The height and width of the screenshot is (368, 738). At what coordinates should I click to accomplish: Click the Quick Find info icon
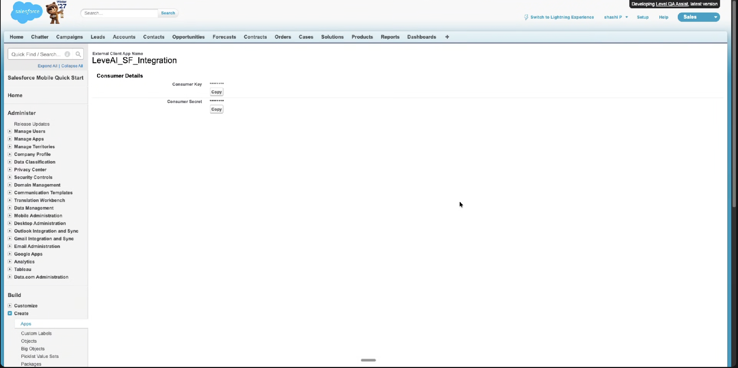click(x=67, y=54)
